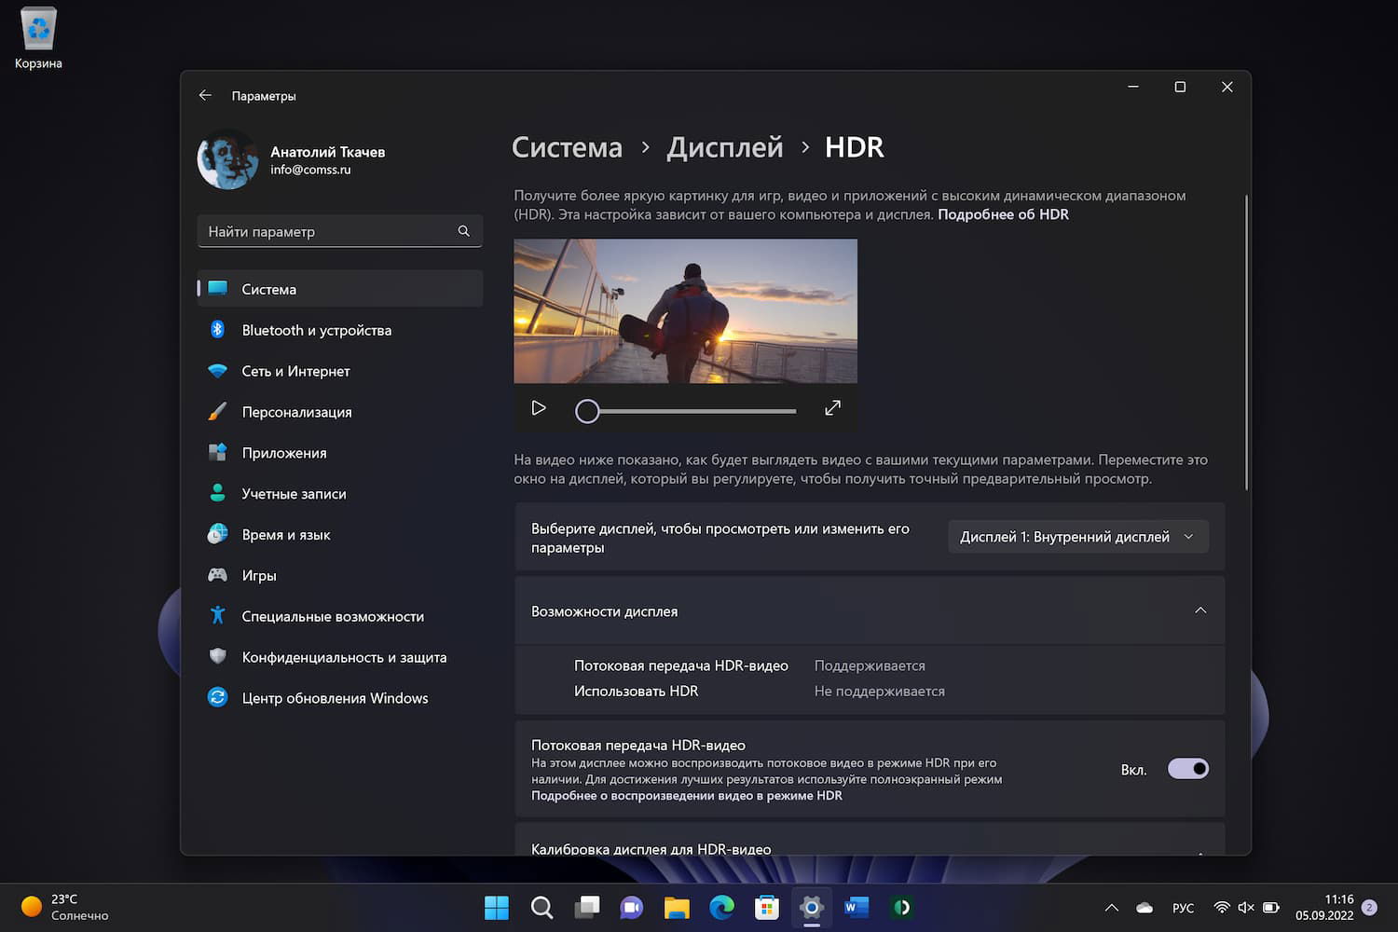Select Конфиденциальность и защита in the sidebar
This screenshot has height=932, width=1398.
click(340, 658)
